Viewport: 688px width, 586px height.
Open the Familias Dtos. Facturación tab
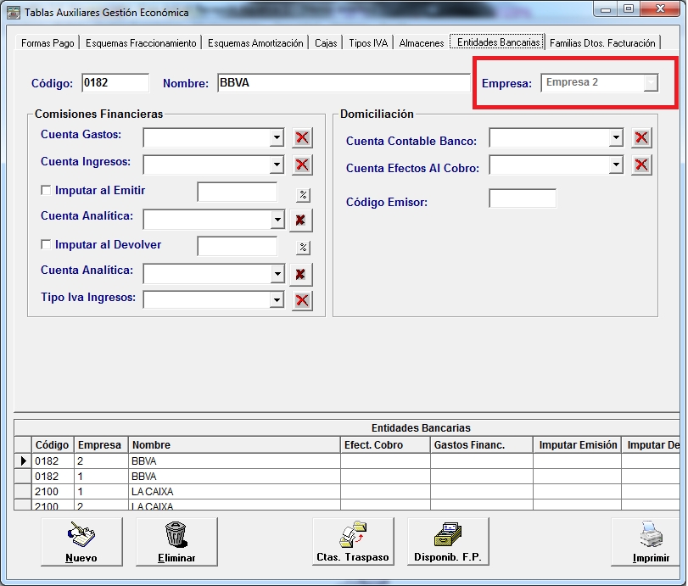click(x=602, y=43)
